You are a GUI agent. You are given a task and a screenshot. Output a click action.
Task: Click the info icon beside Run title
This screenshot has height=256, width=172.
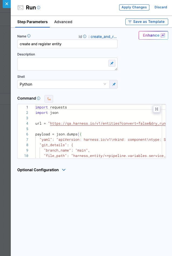pos(39,8)
